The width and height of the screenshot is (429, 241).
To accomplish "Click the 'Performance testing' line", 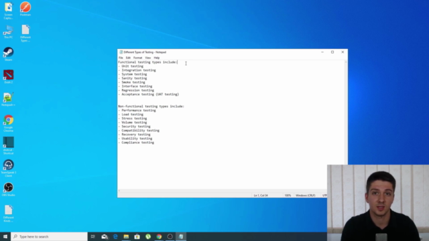I will pos(137,110).
